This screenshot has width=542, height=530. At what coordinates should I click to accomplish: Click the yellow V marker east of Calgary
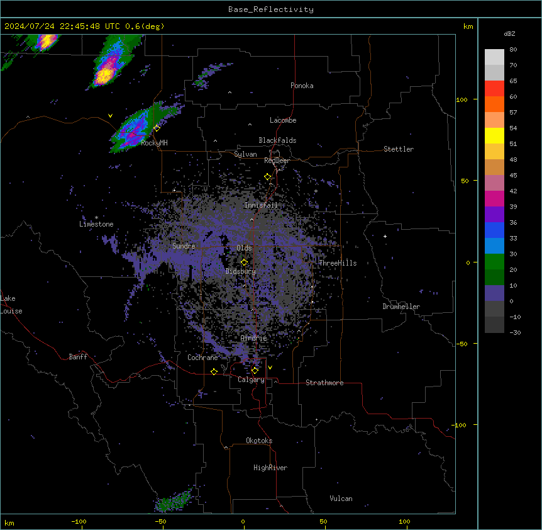point(270,368)
